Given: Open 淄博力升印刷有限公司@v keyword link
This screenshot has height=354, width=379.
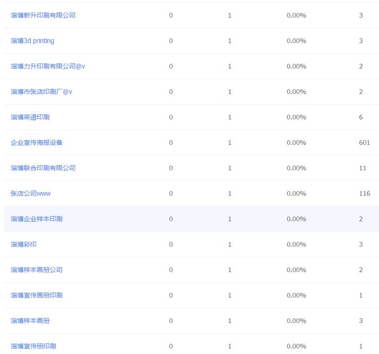Looking at the screenshot, I should 48,66.
